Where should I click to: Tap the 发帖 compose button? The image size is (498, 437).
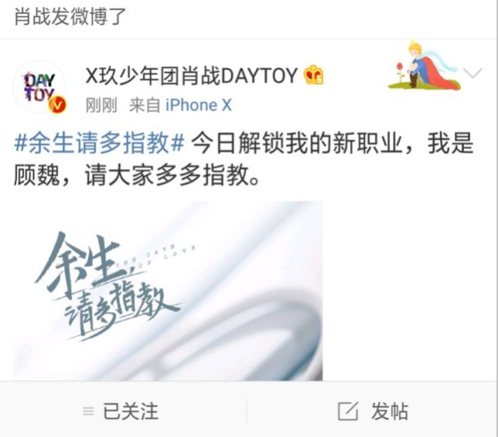(373, 411)
